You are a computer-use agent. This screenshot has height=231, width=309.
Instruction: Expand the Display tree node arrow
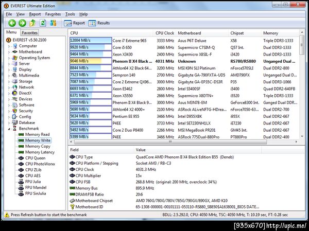9,70
